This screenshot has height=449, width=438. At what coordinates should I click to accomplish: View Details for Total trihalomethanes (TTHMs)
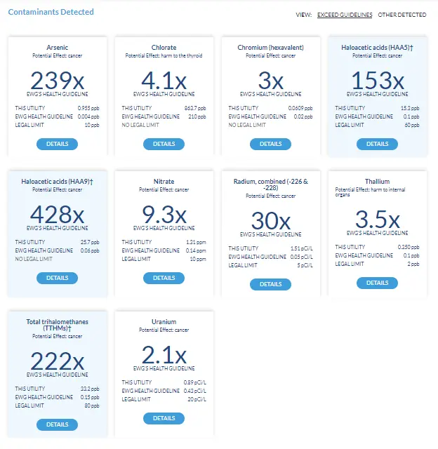(x=57, y=424)
